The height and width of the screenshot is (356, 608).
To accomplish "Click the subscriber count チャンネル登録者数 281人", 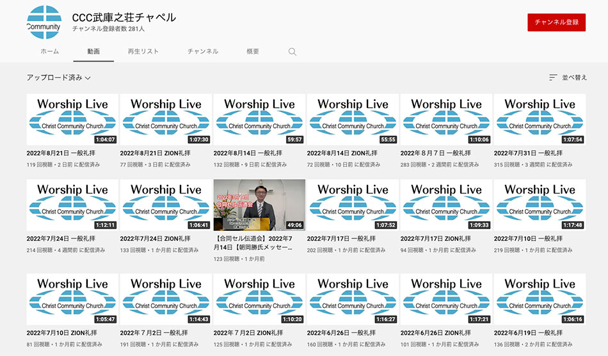I will [x=108, y=29].
